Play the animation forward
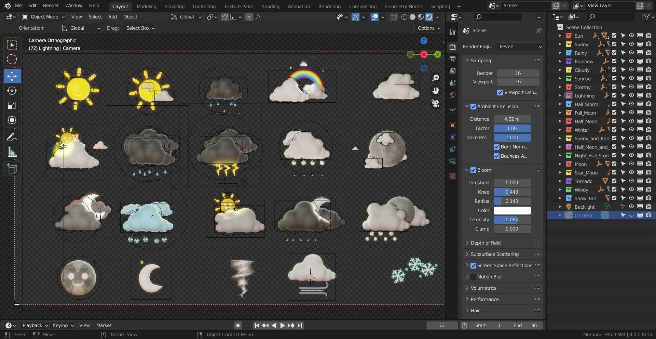Viewport: 656px width, 339px height. click(282, 325)
